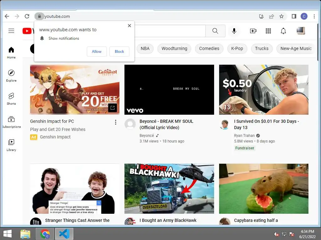Go to the YouTube logo home
The height and width of the screenshot is (240, 321).
[28, 31]
